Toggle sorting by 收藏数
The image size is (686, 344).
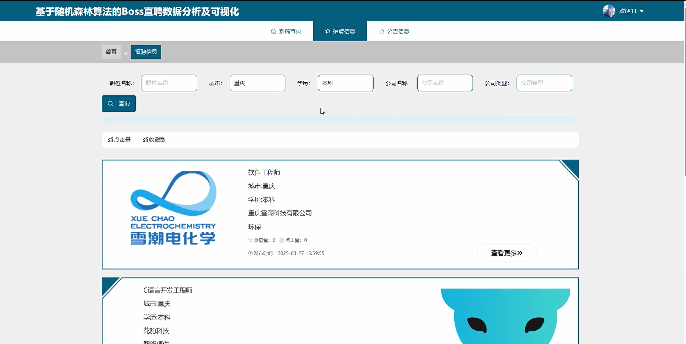point(154,140)
